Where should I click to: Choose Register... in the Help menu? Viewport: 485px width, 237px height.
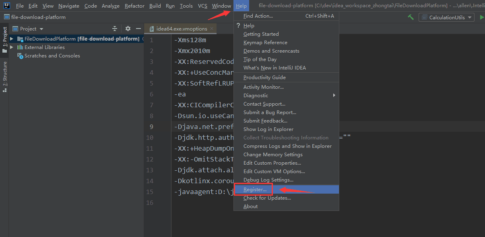(286, 189)
